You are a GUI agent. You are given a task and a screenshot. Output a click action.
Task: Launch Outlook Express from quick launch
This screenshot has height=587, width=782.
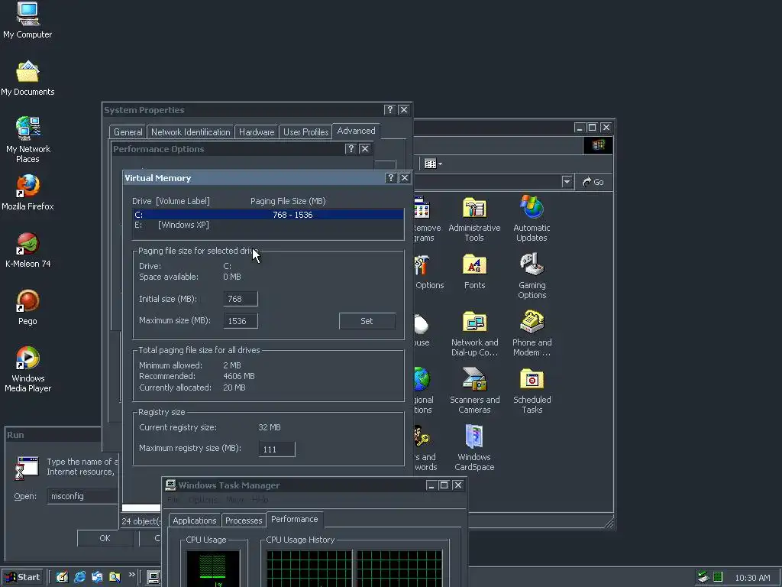[97, 577]
